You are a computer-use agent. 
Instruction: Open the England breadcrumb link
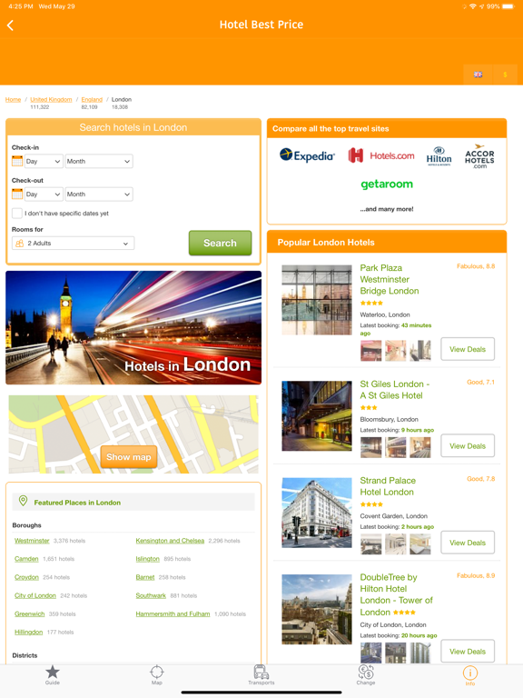pos(92,99)
